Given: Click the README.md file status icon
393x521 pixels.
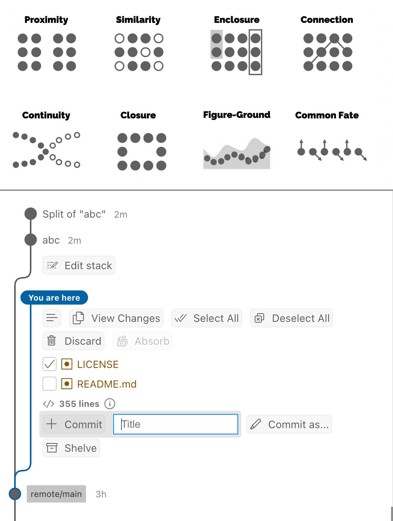Looking at the screenshot, I should [67, 384].
